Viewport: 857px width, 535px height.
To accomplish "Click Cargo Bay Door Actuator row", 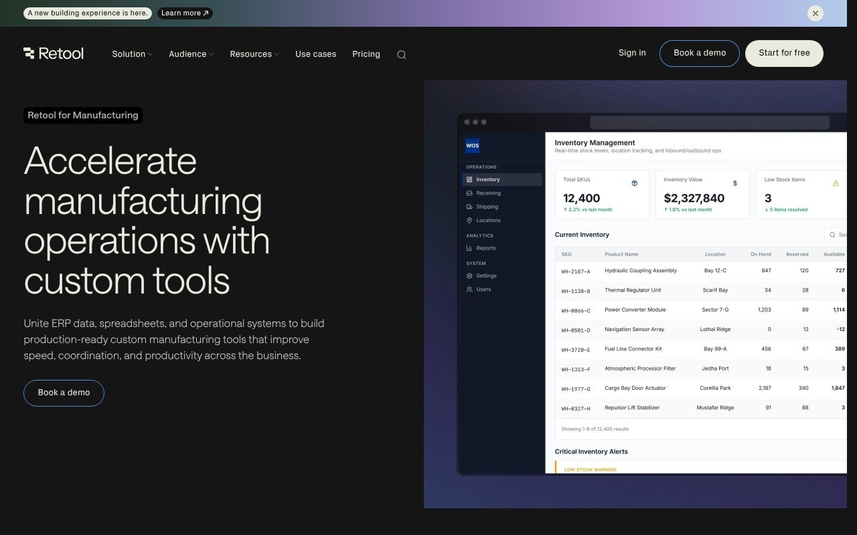I will (701, 388).
